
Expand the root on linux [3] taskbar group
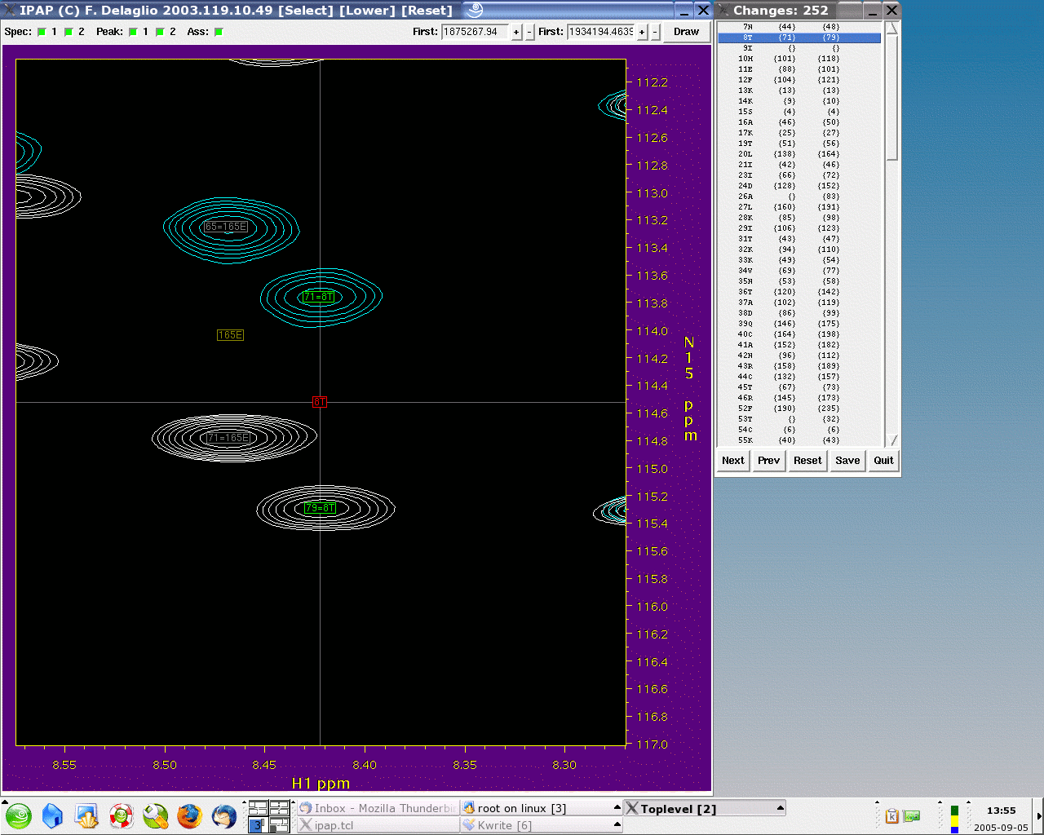click(617, 808)
